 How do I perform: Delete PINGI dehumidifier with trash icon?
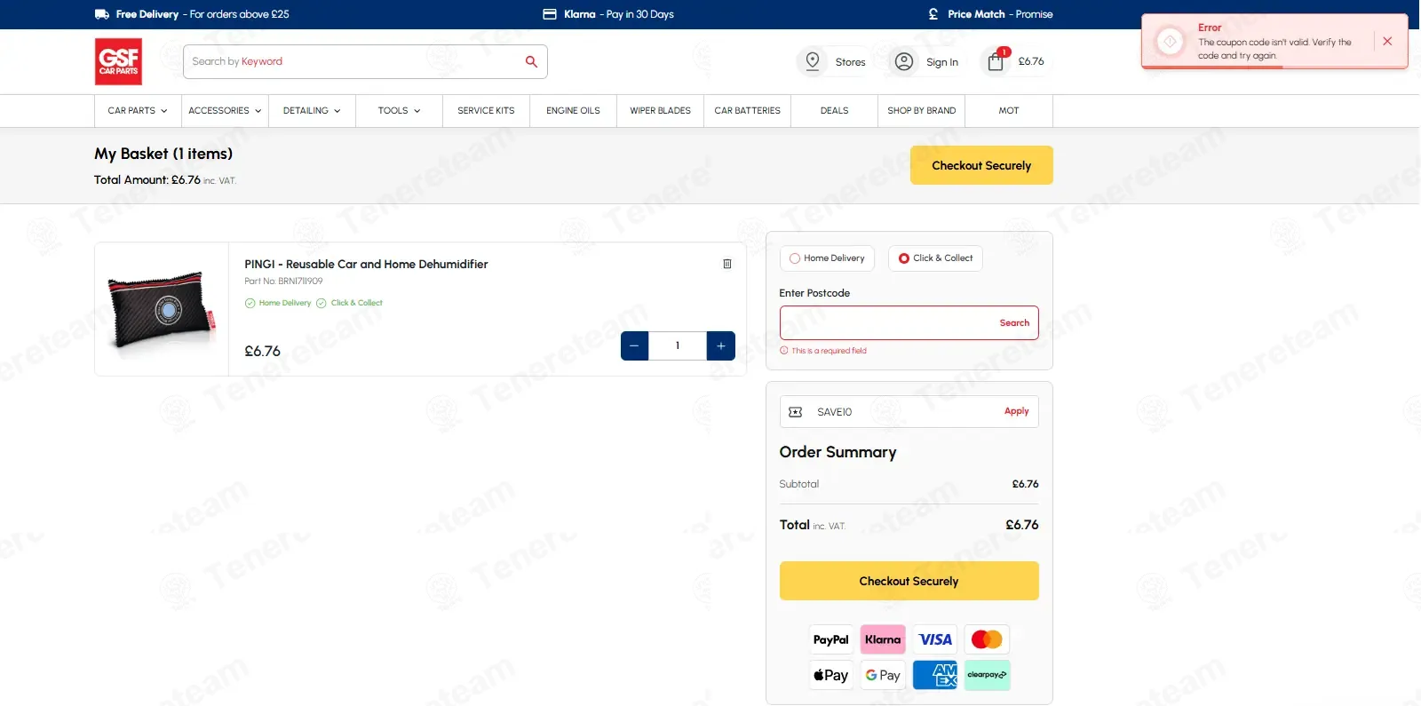tap(727, 264)
